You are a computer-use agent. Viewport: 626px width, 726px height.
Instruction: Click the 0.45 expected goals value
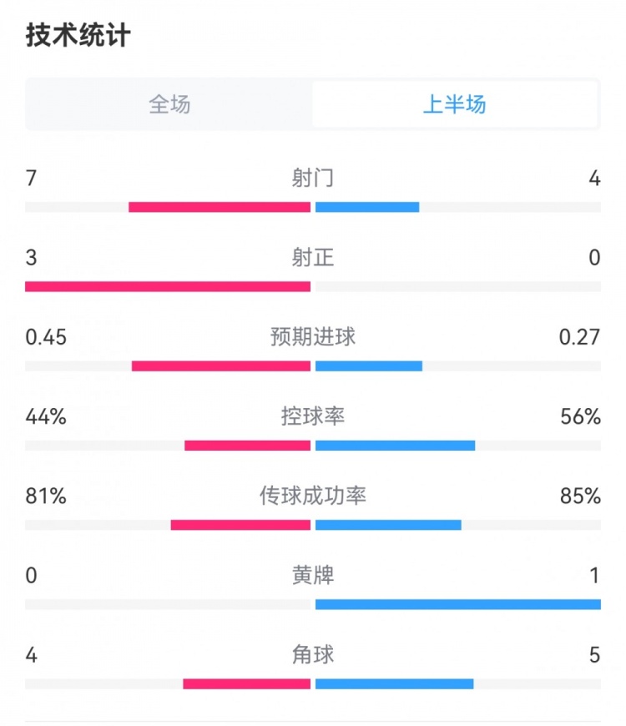tap(46, 337)
